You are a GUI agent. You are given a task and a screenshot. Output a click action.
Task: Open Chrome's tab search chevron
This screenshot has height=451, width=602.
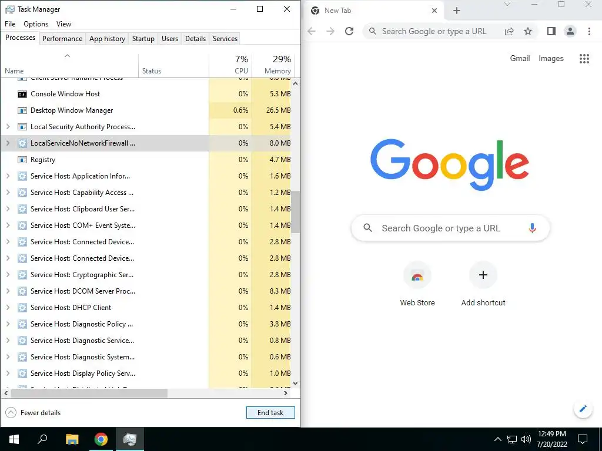tap(507, 5)
